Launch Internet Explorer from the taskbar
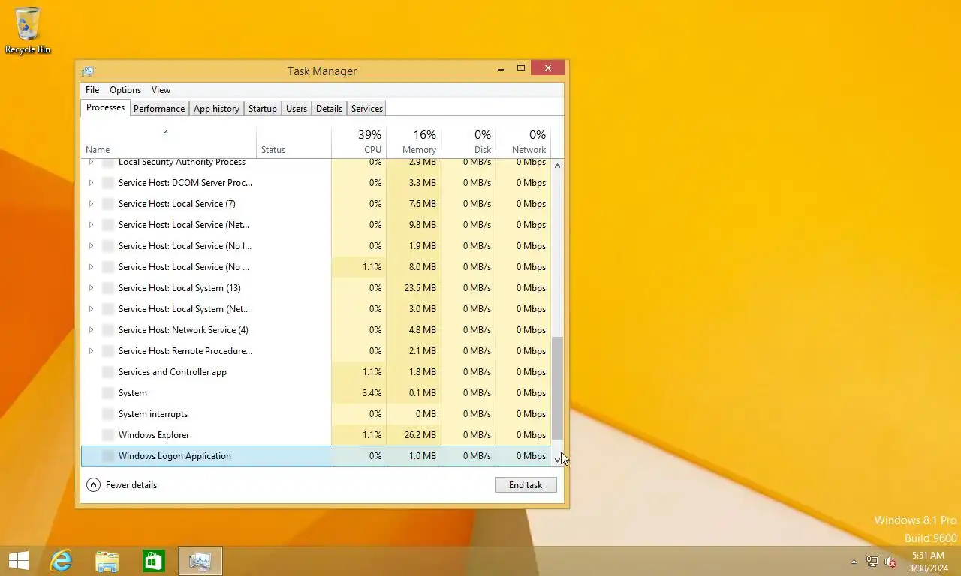 (x=61, y=561)
